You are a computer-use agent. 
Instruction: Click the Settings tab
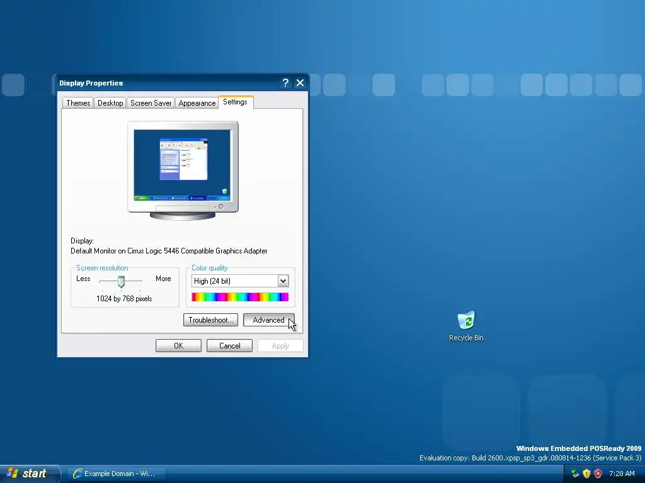pyautogui.click(x=236, y=102)
